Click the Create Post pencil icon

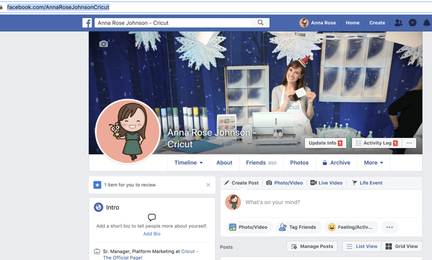(227, 183)
